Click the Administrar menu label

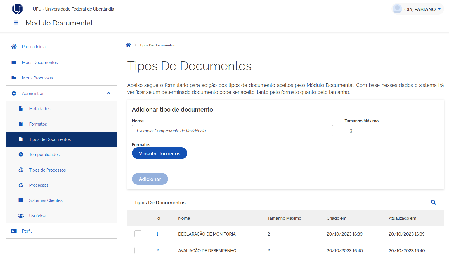[x=33, y=94]
